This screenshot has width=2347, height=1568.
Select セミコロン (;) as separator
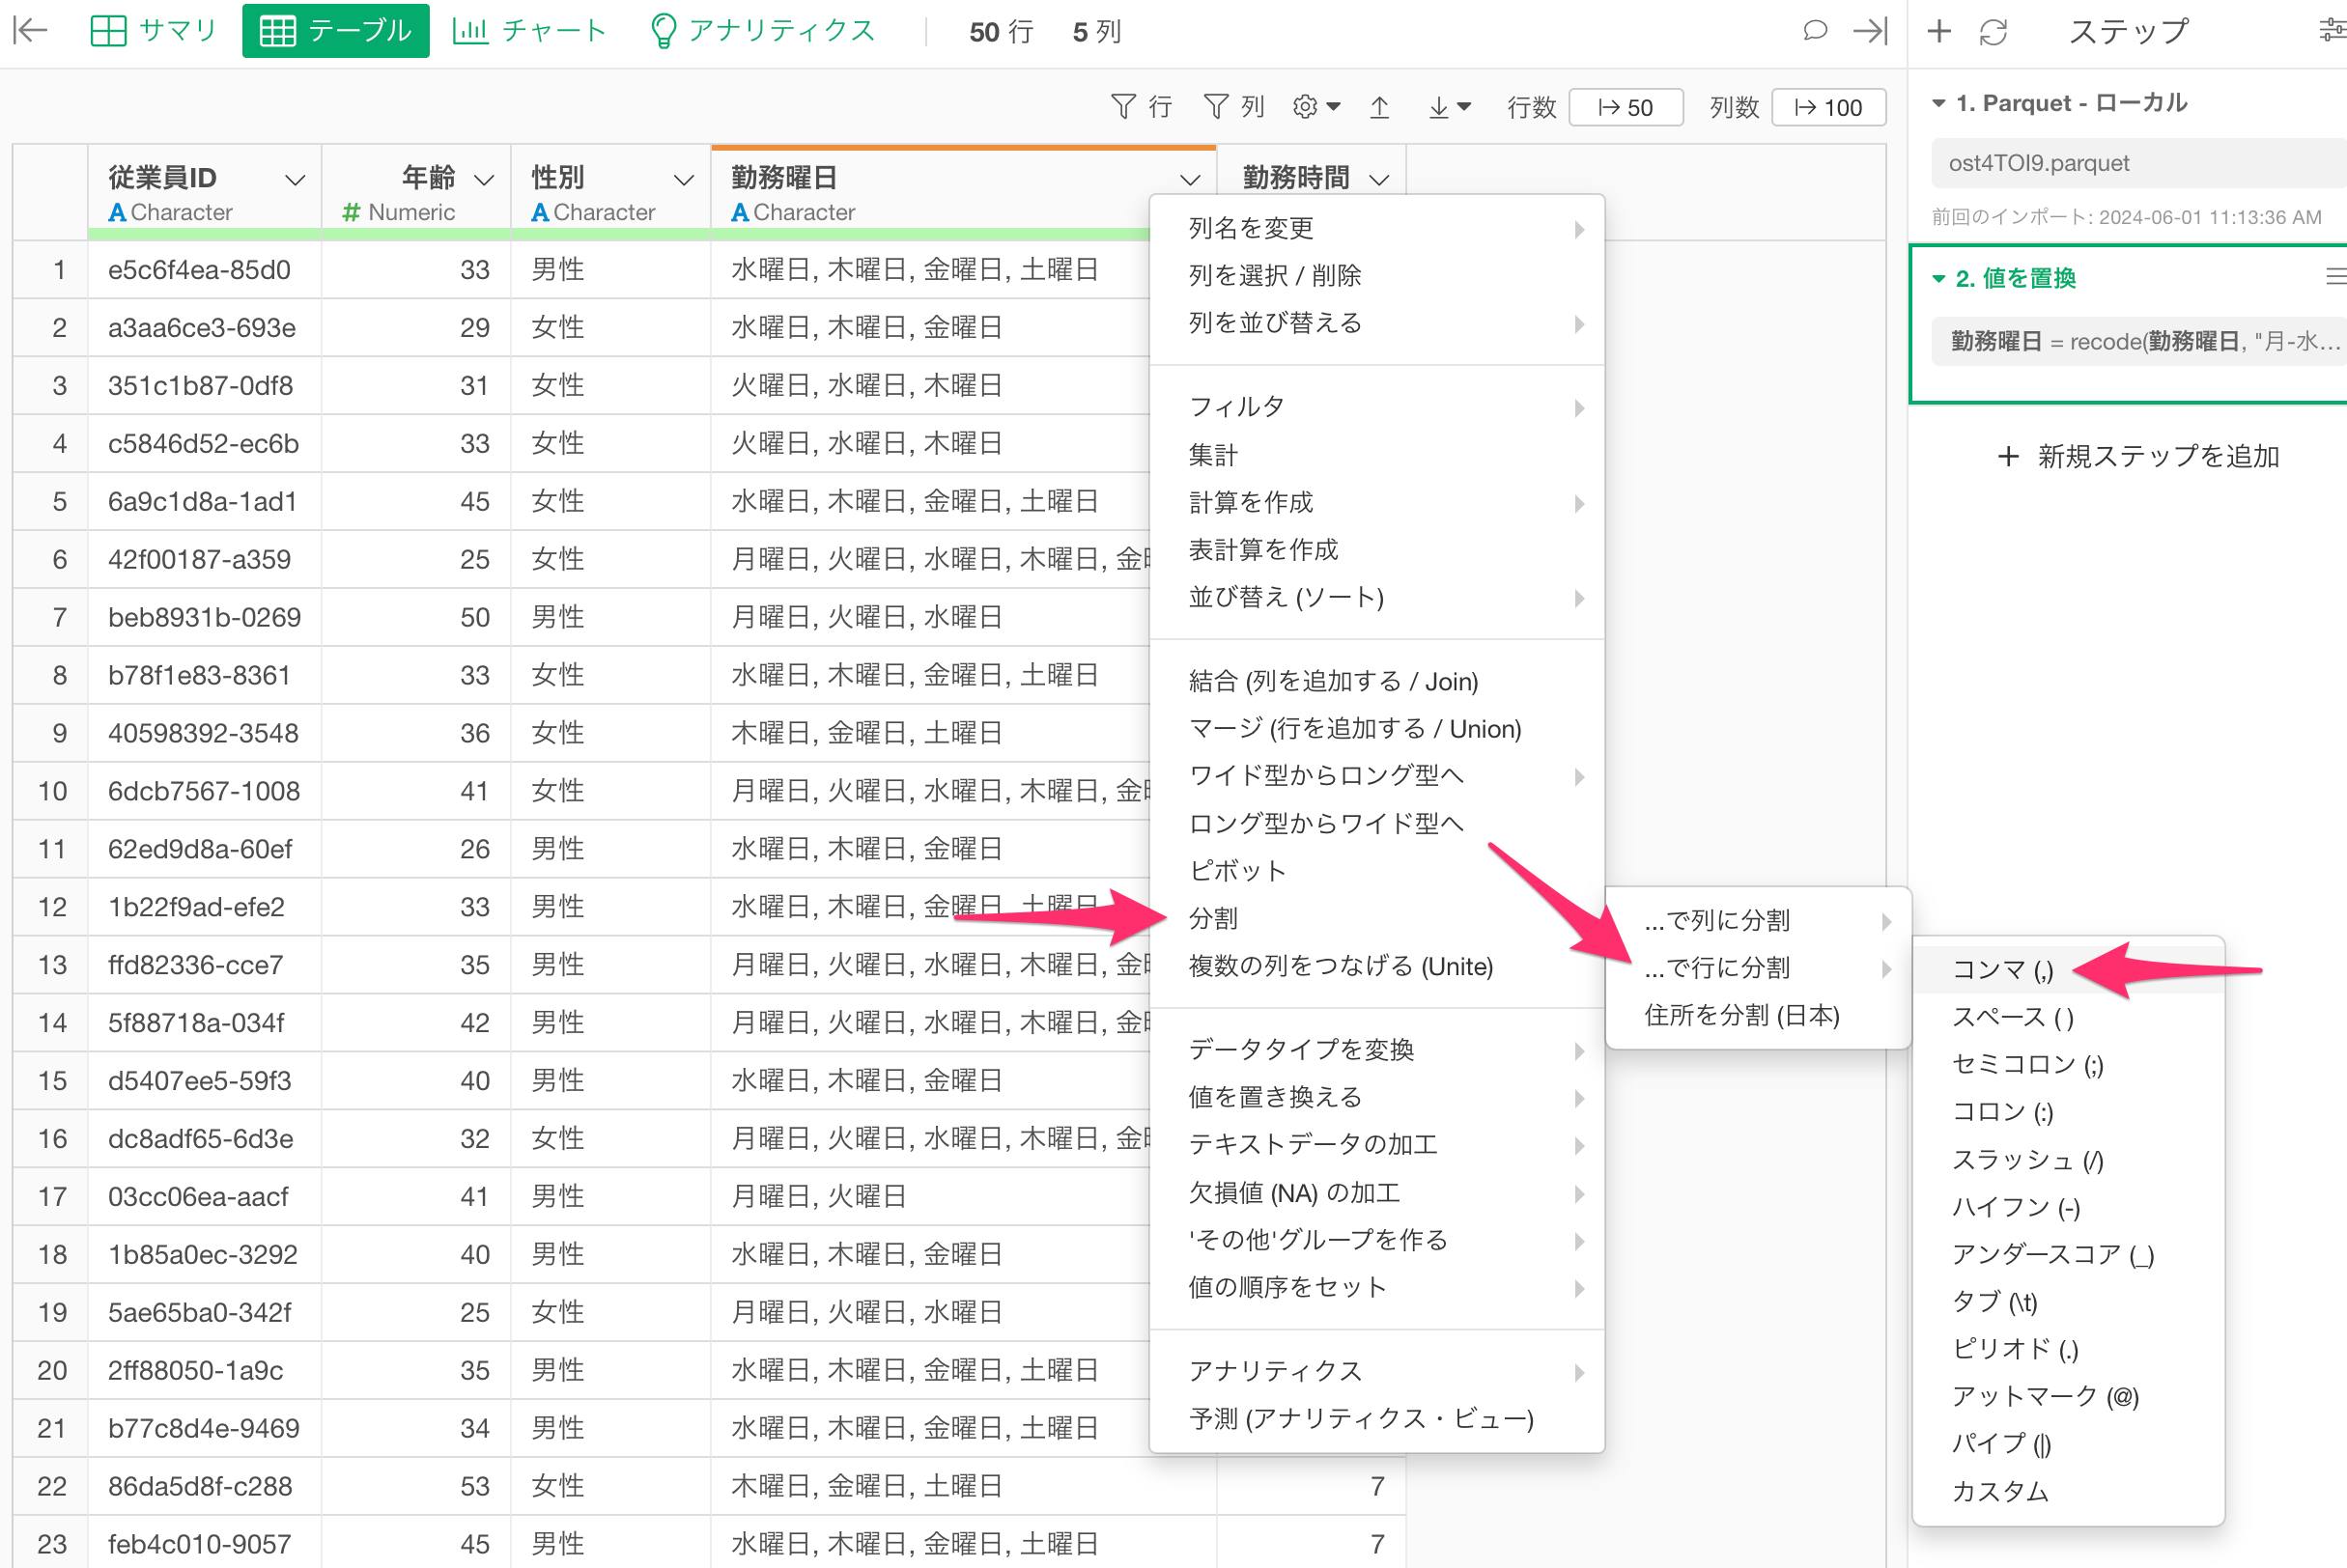[x=2068, y=1065]
